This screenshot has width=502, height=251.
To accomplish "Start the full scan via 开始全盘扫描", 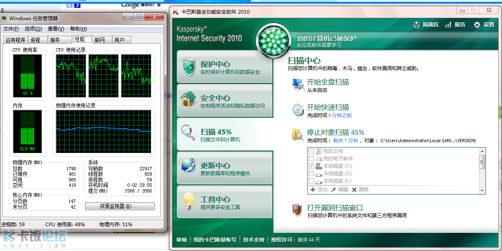I will 328,82.
